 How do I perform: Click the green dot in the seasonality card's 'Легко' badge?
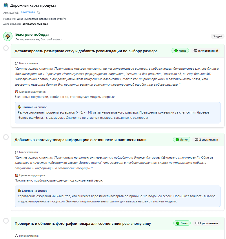(x=177, y=139)
